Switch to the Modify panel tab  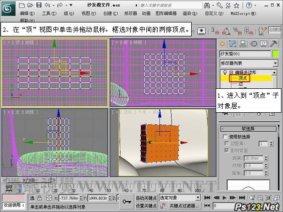[233, 44]
